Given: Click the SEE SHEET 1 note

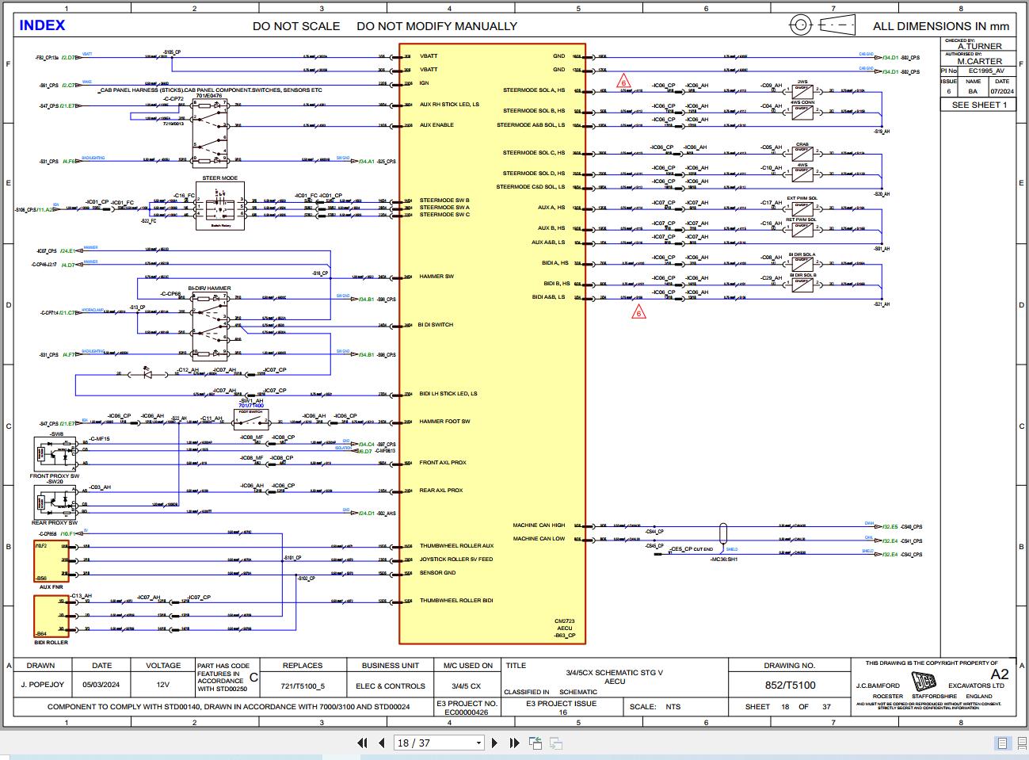Looking at the screenshot, I should (x=979, y=105).
